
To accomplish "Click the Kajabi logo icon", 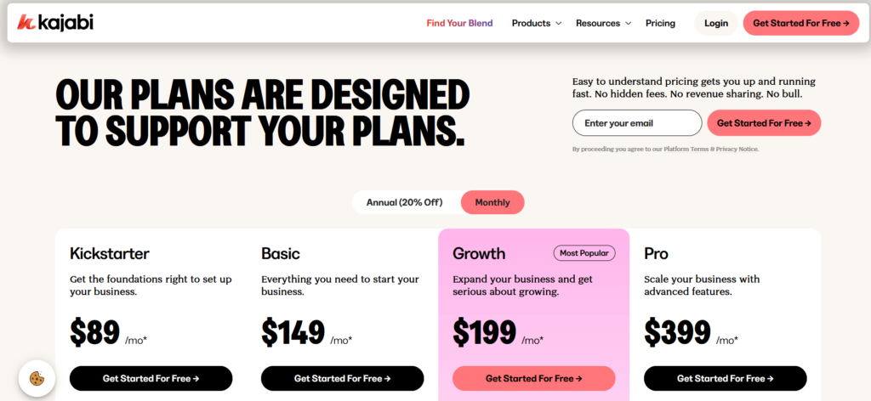I will [26, 23].
